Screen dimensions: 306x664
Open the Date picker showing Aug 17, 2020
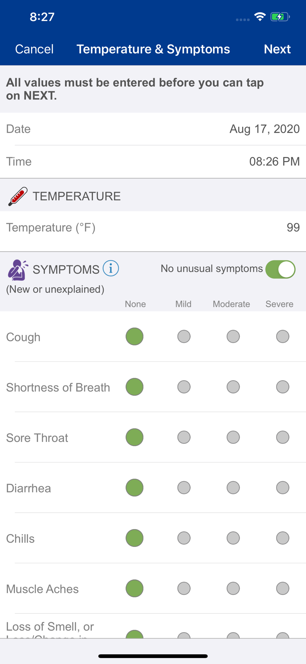[153, 129]
